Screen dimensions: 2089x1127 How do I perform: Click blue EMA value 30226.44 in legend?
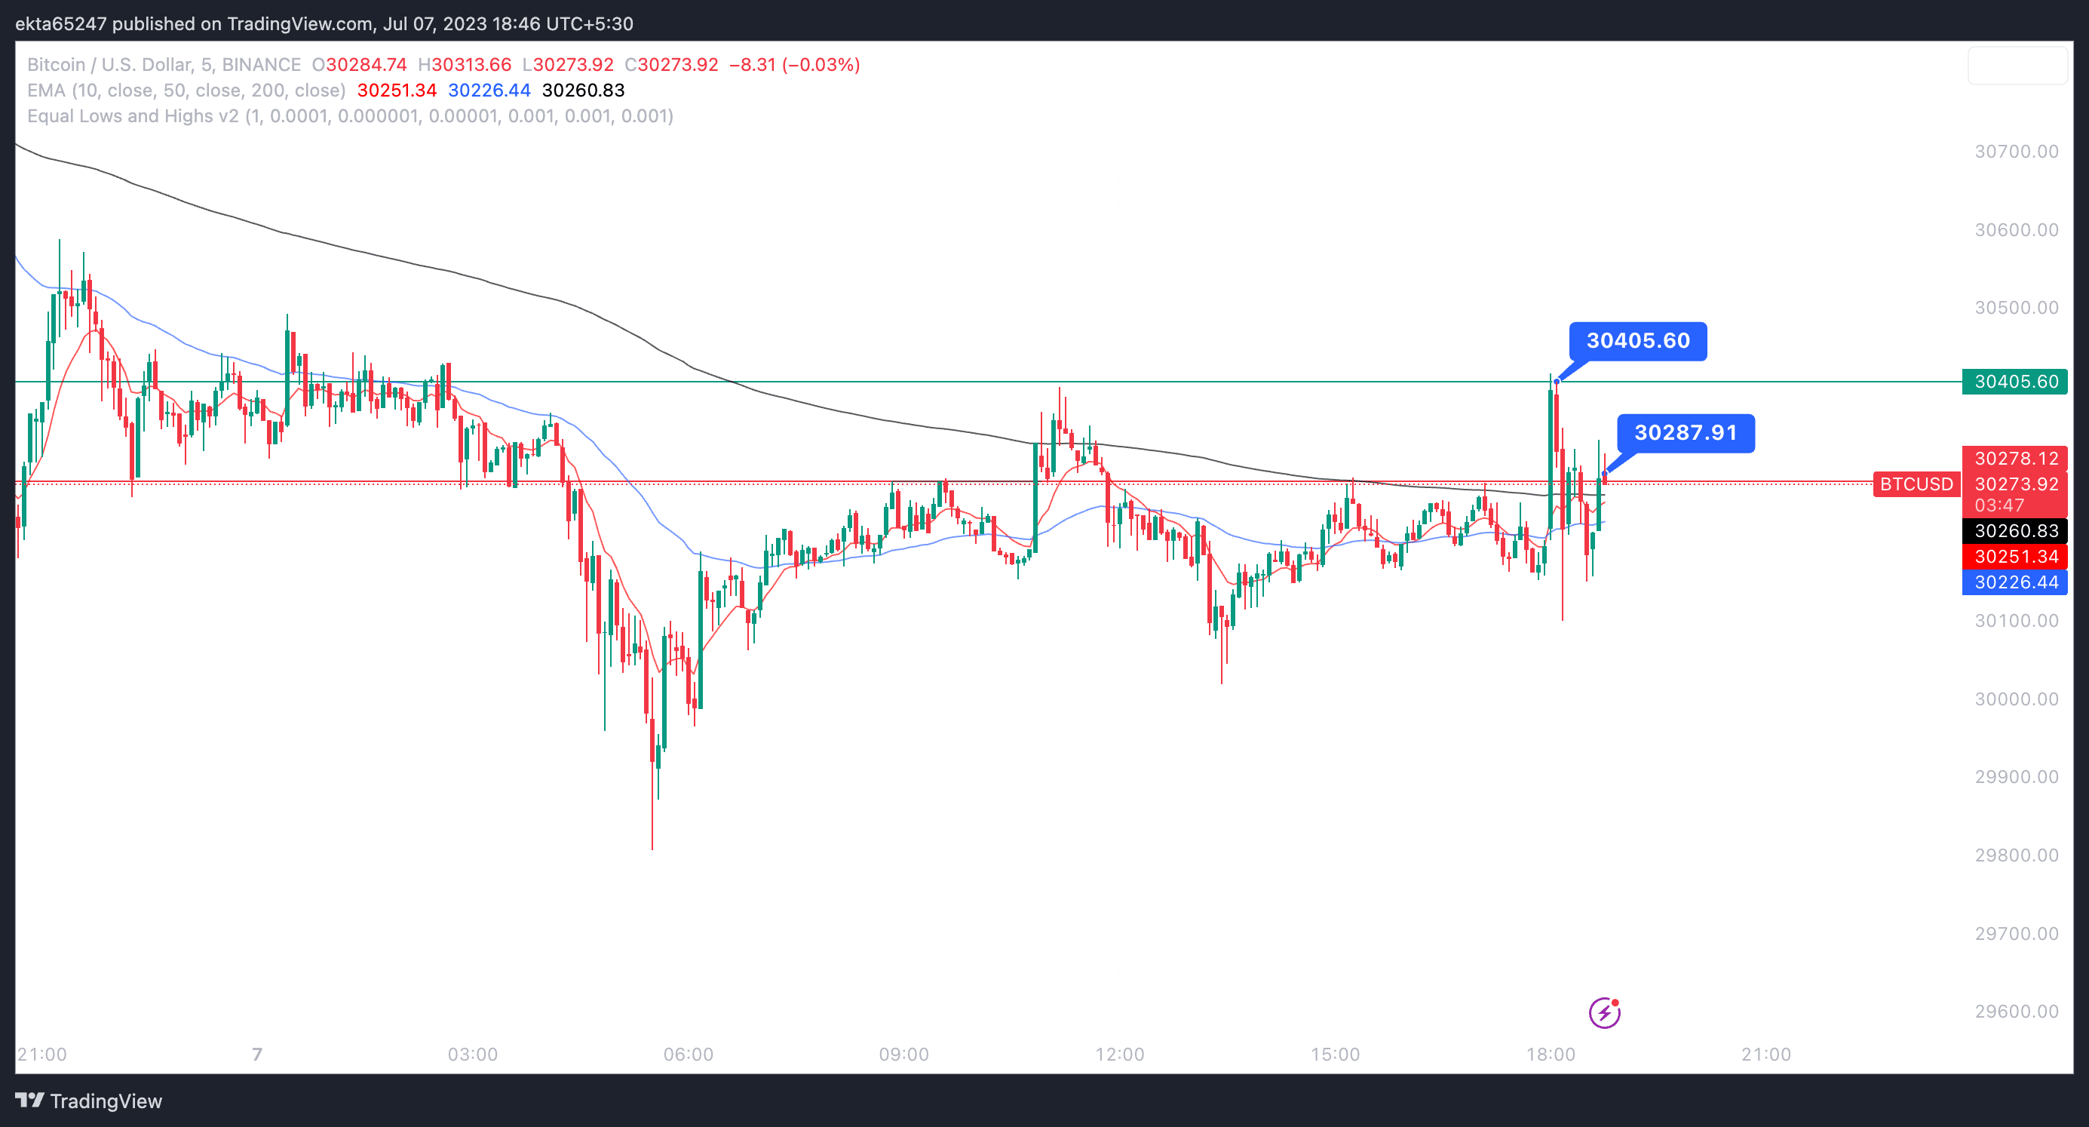tap(489, 90)
